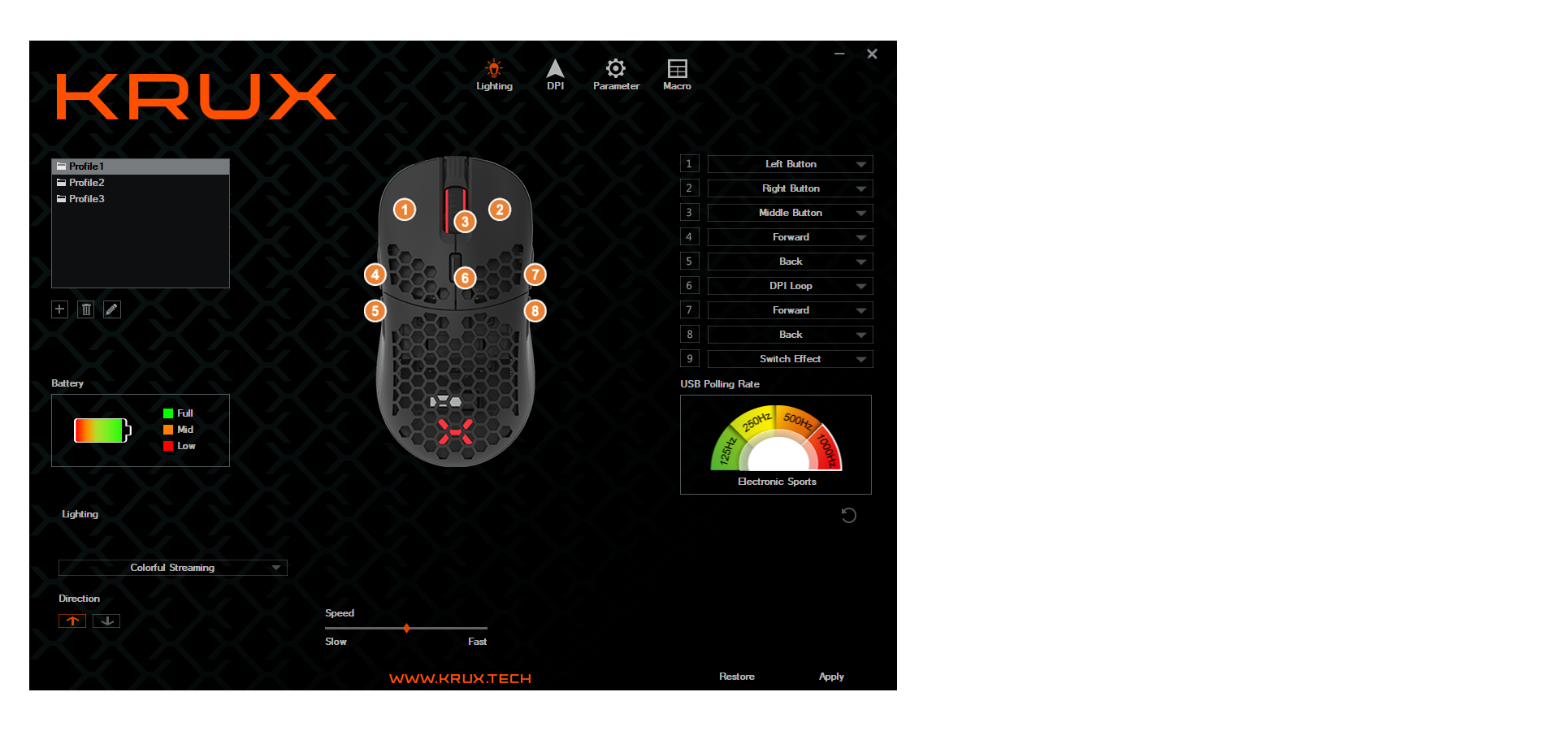Select Profile1 in the profile list

[141, 167]
